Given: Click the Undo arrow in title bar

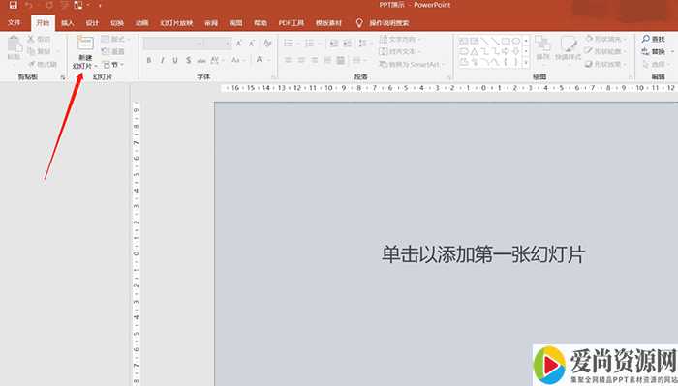Looking at the screenshot, I should [x=28, y=5].
